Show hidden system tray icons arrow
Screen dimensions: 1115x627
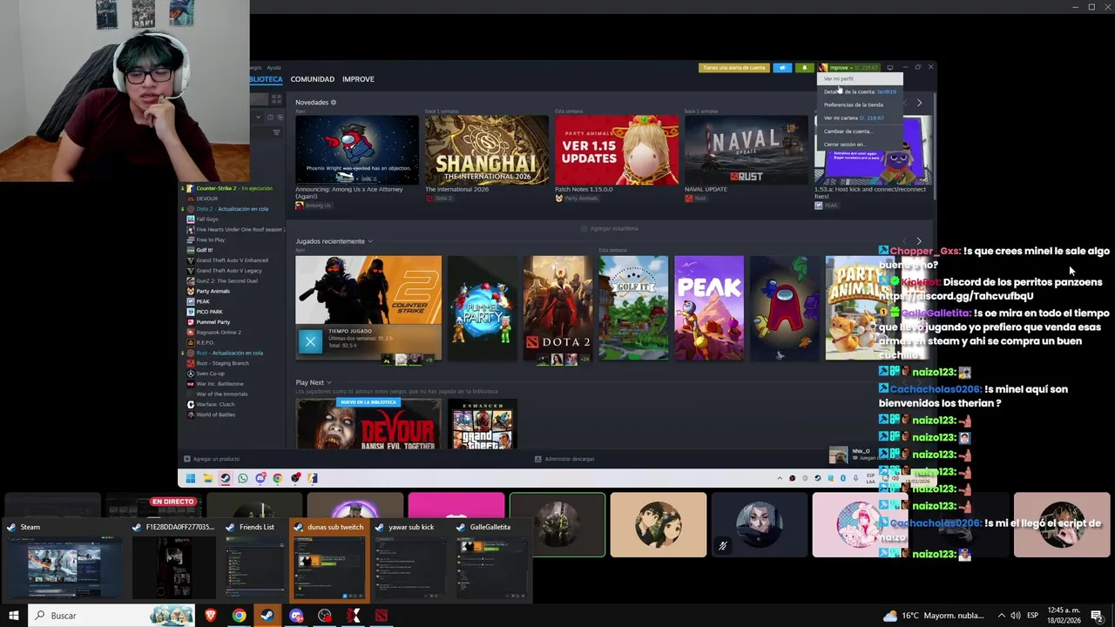tap(1001, 616)
